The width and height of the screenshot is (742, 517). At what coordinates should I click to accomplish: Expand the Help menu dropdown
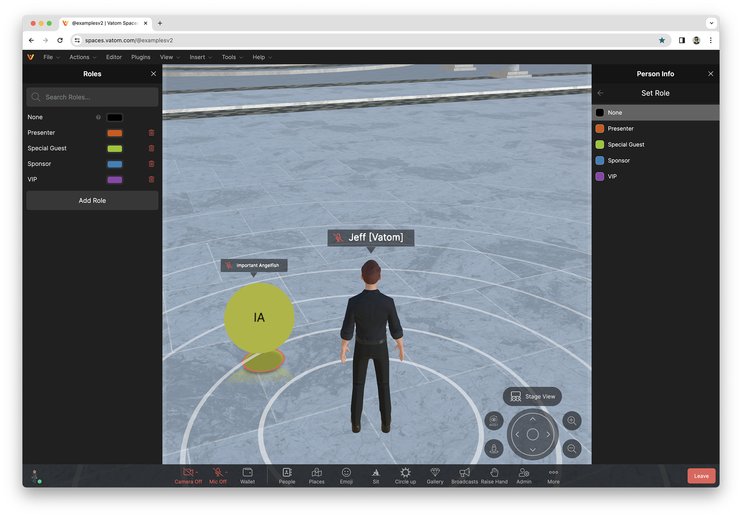[x=262, y=57]
